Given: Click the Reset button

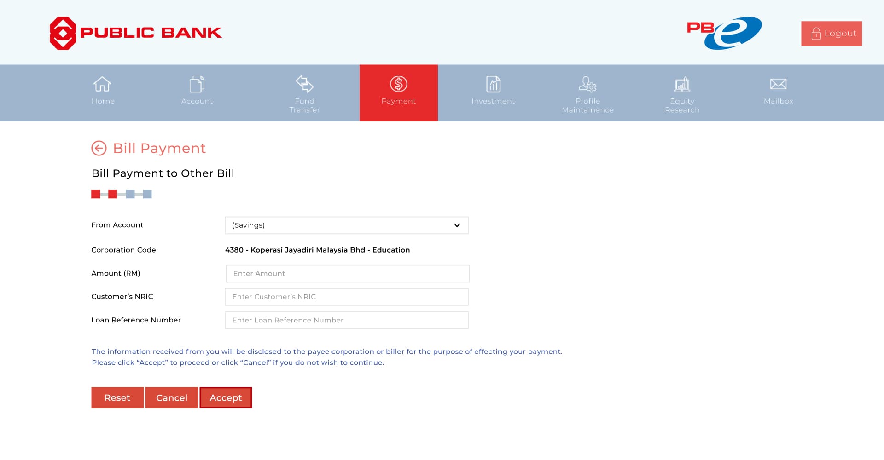Looking at the screenshot, I should pos(117,397).
